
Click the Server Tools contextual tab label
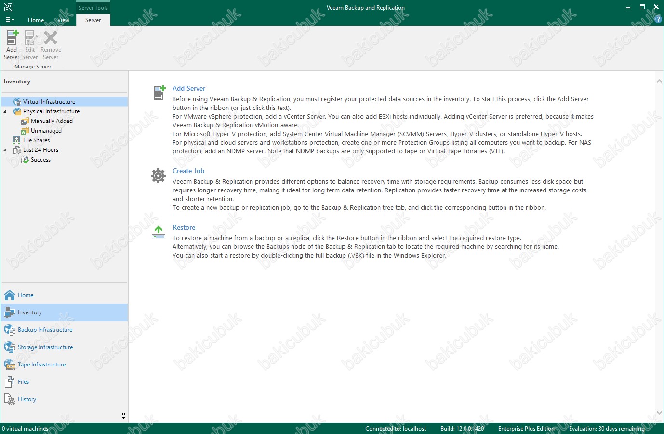click(93, 8)
